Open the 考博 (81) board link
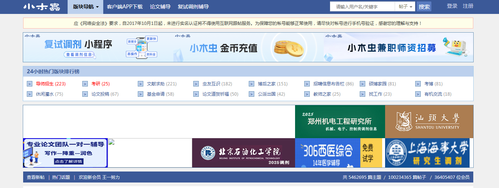Image resolution: width=499 pixels, height=188 pixels. pos(434,84)
